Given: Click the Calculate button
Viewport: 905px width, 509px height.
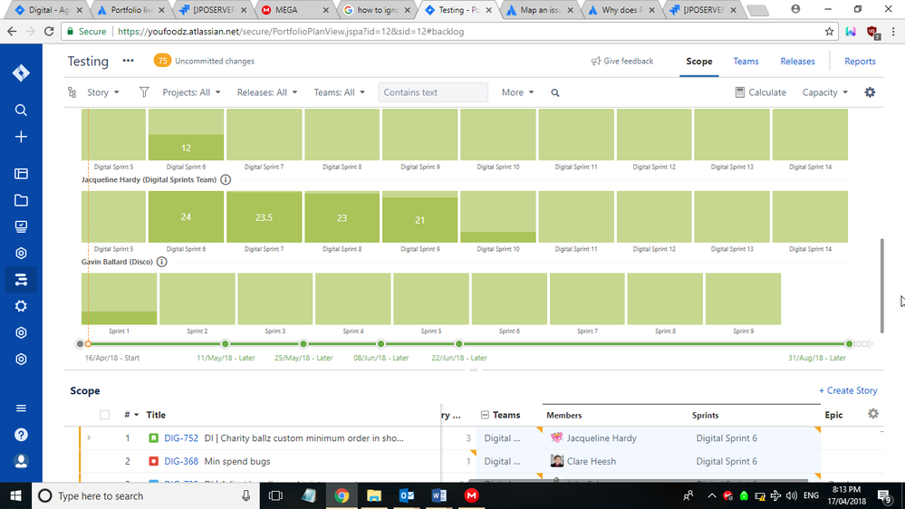Looking at the screenshot, I should pyautogui.click(x=761, y=92).
